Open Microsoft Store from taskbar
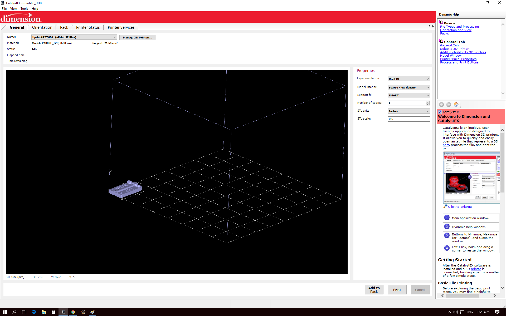Viewport: 506px width, 316px height. (x=53, y=312)
